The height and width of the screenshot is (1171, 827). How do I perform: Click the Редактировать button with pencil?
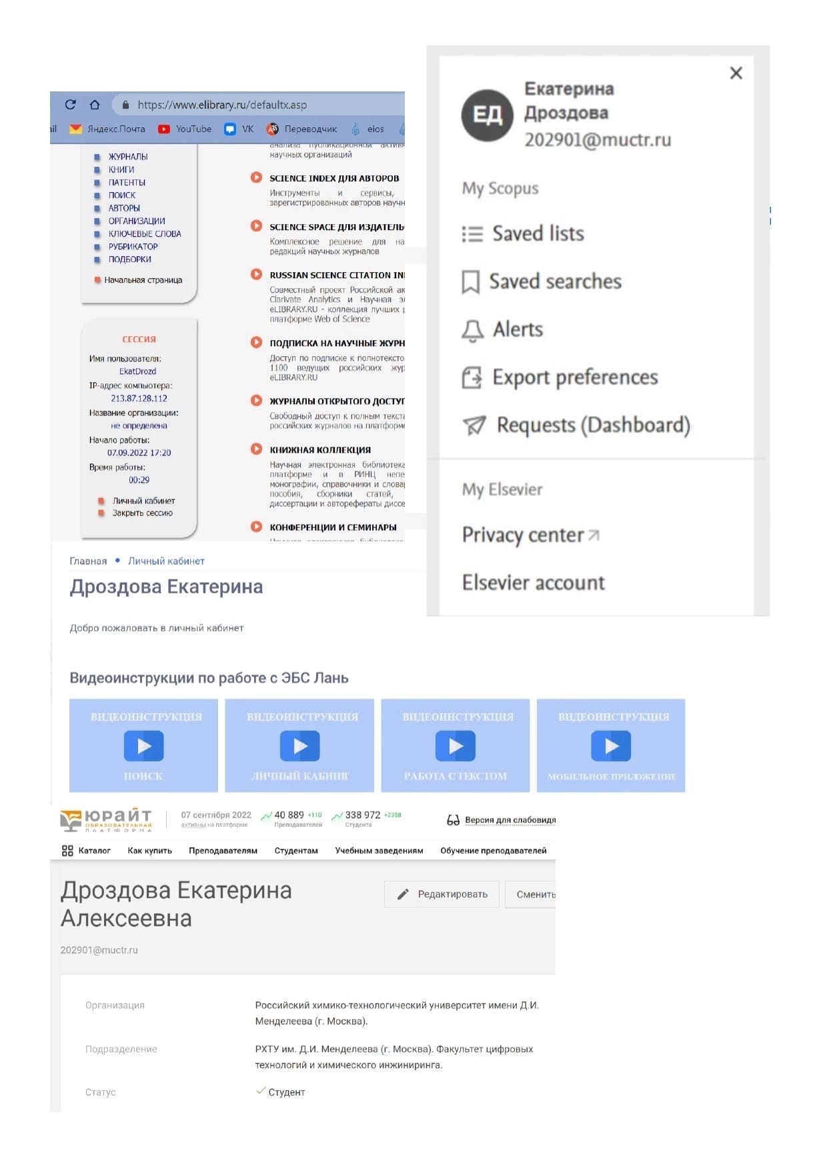point(442,894)
